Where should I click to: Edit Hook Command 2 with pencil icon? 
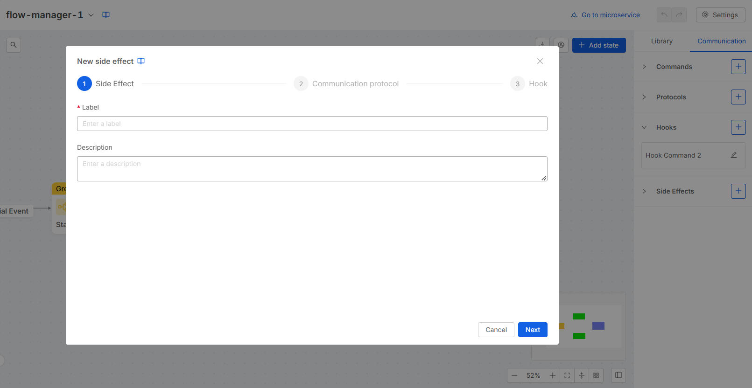733,155
